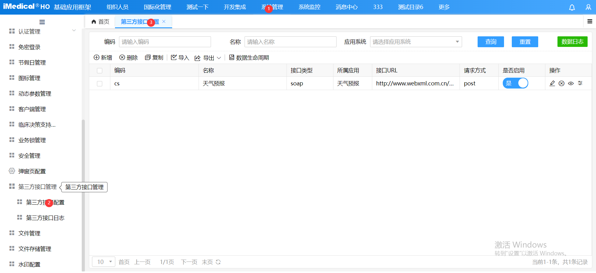This screenshot has height=273, width=596.
Task: Open the tab list menu icon
Action: point(589,21)
